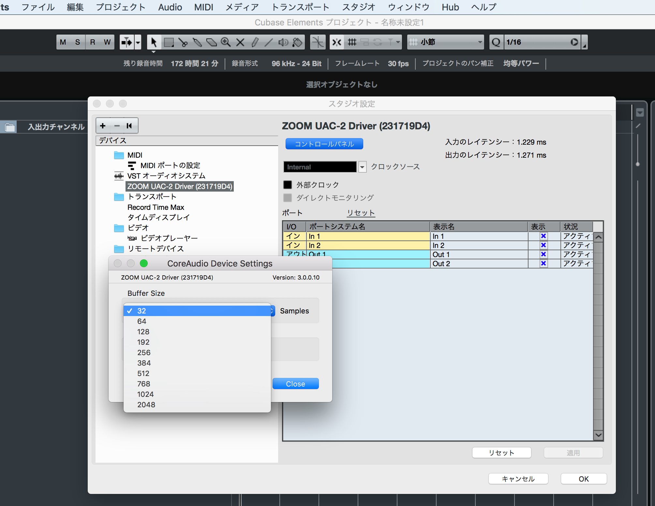This screenshot has width=655, height=506.
Task: Select the Zoom magnifier tool
Action: (x=226, y=42)
